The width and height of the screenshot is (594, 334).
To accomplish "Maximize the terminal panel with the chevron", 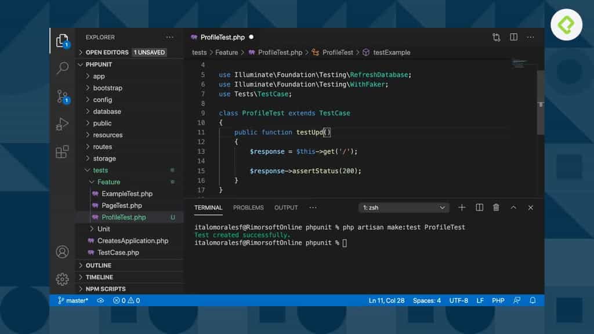I will point(513,207).
